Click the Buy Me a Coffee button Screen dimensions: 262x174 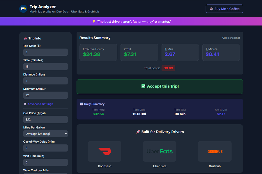tap(224, 9)
